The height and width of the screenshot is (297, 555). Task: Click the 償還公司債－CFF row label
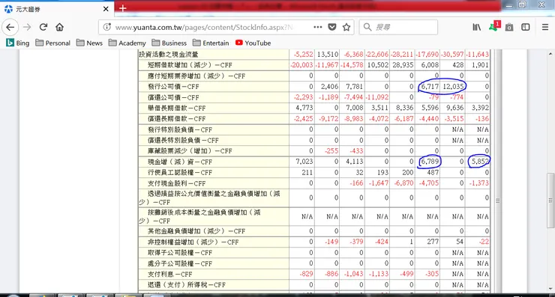pyautogui.click(x=173, y=97)
